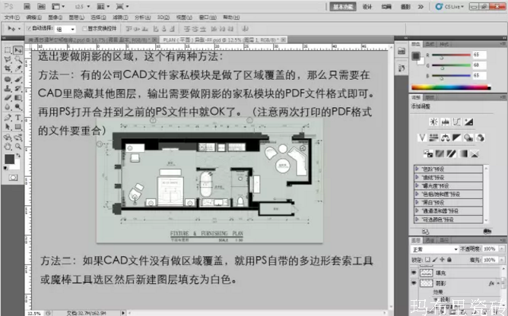Open the 滤镜(T) menu
The image size is (508, 316).
pyautogui.click(x=120, y=17)
